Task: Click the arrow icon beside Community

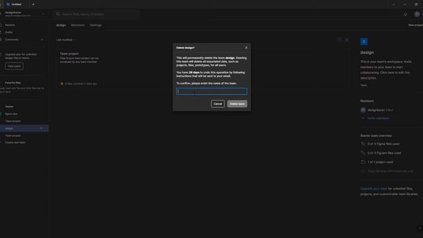Action: click(42, 40)
